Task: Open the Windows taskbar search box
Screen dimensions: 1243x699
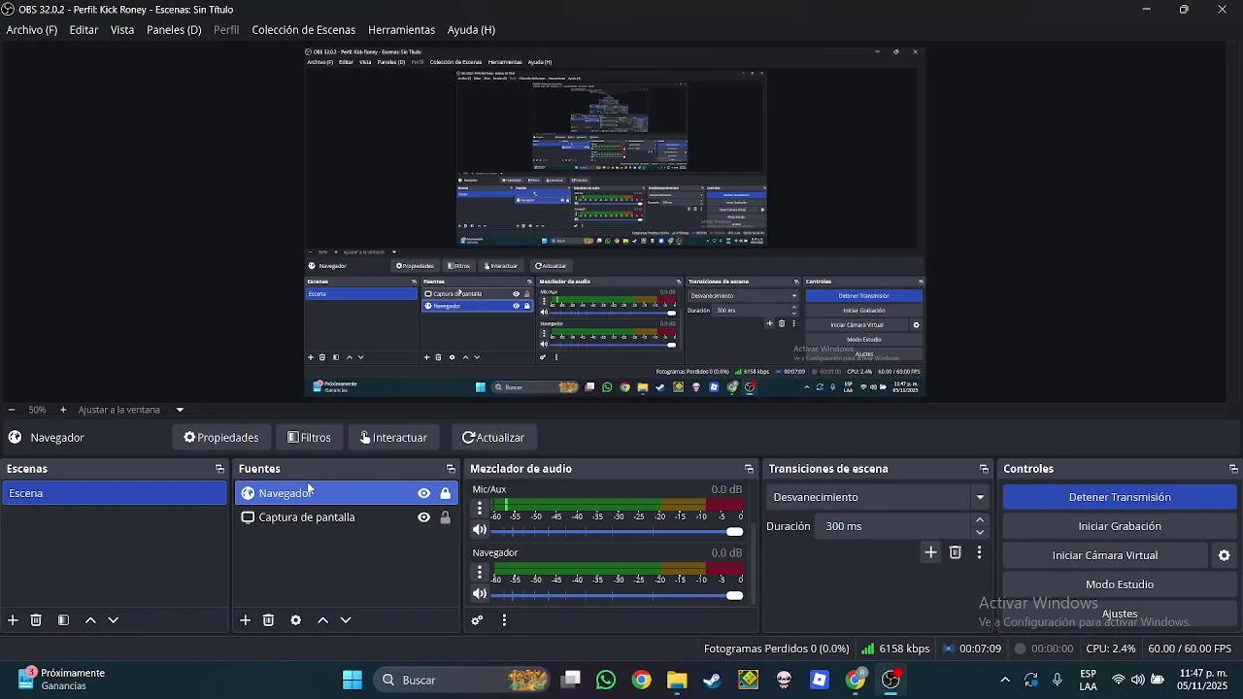Action: (463, 680)
